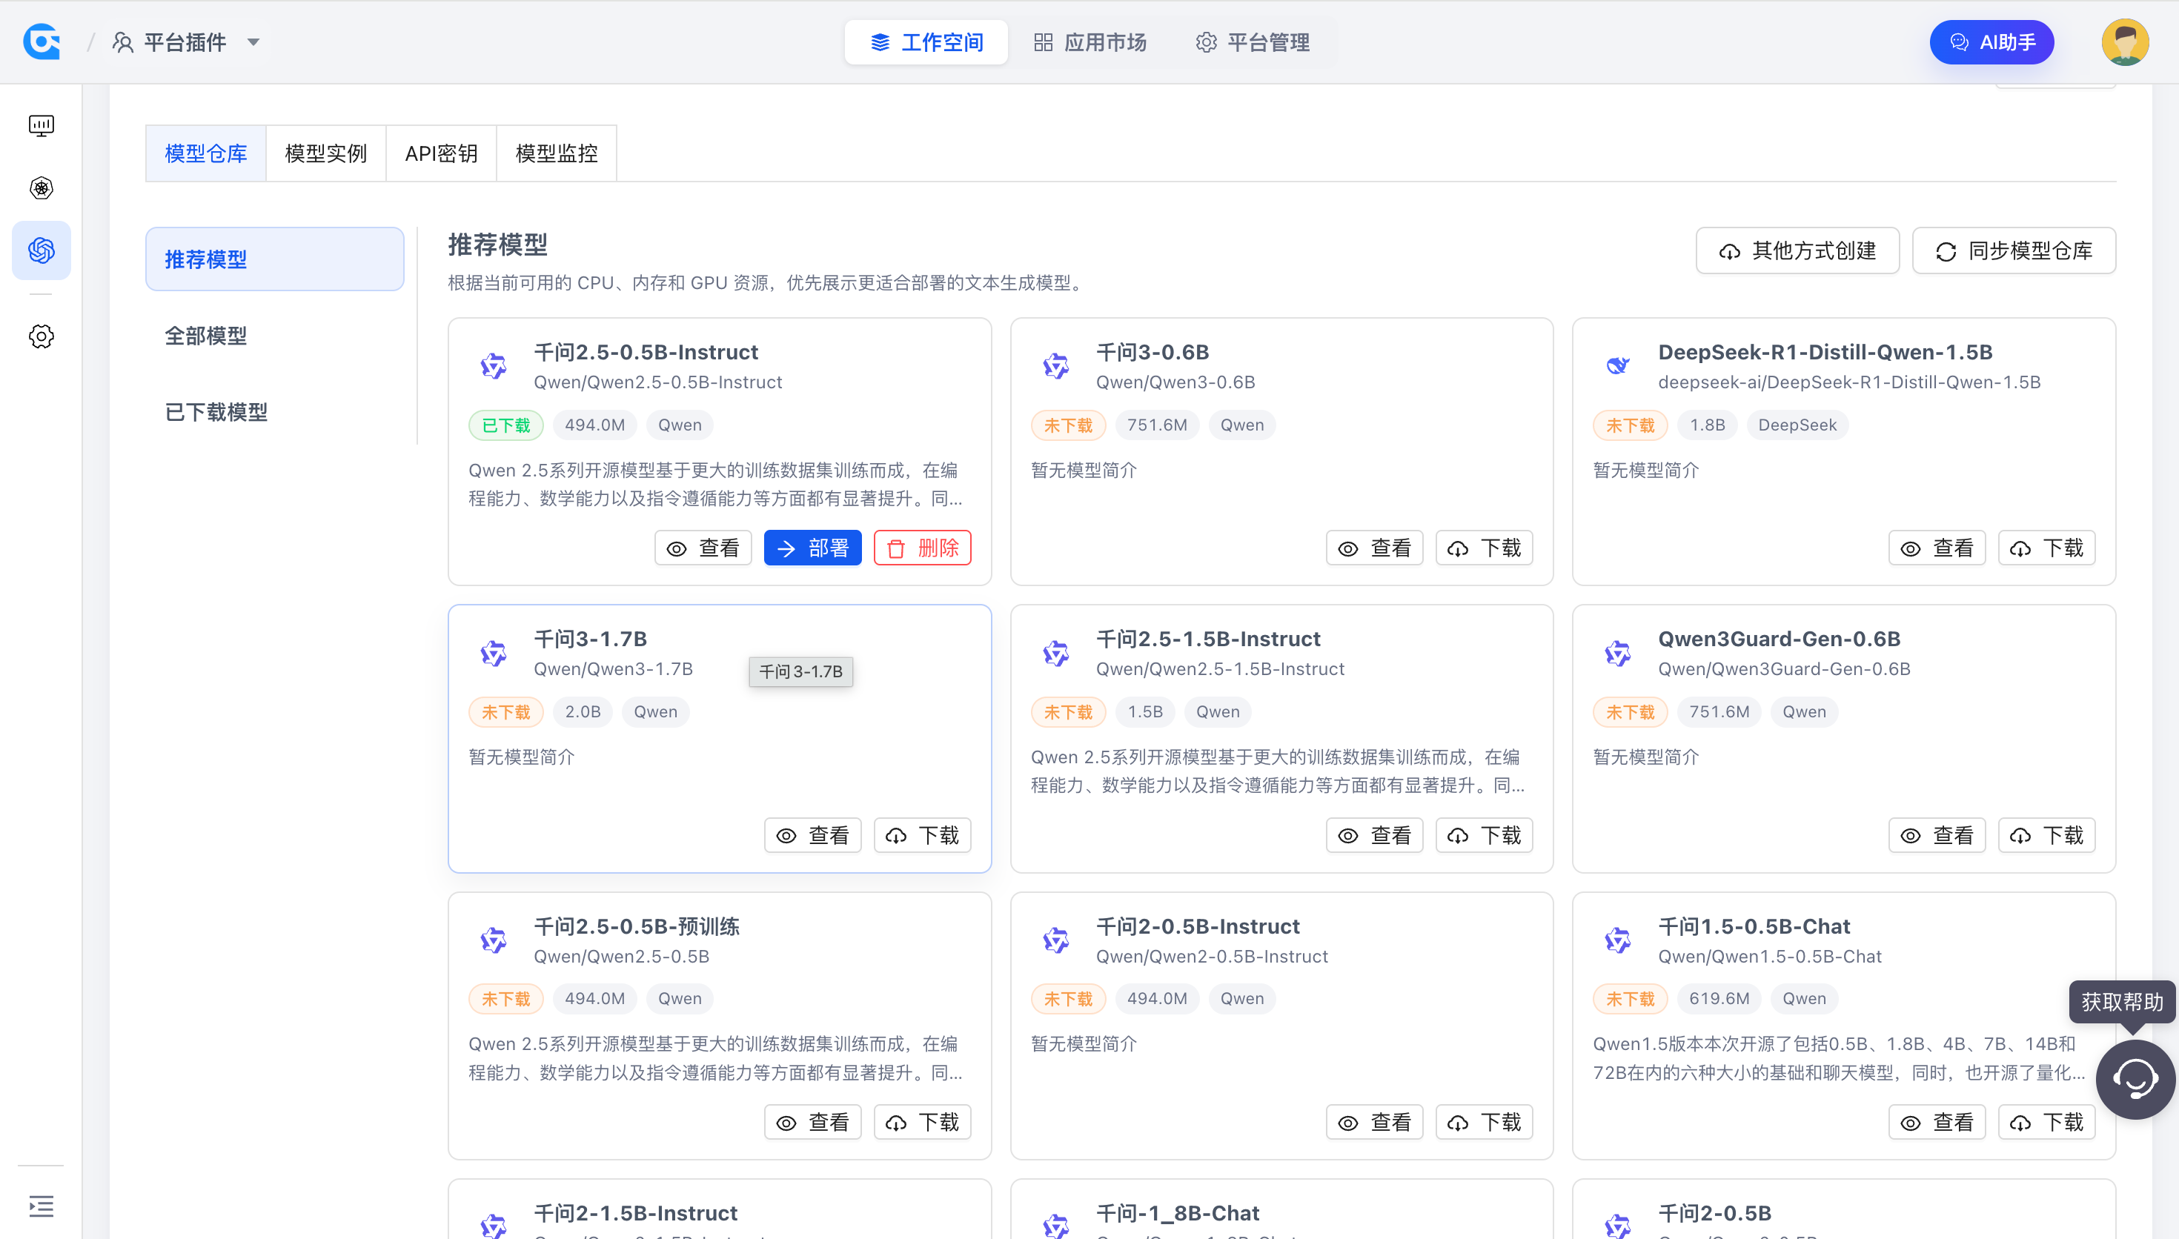Download the 千问2.5-0.5B-预训练 model

click(922, 1122)
